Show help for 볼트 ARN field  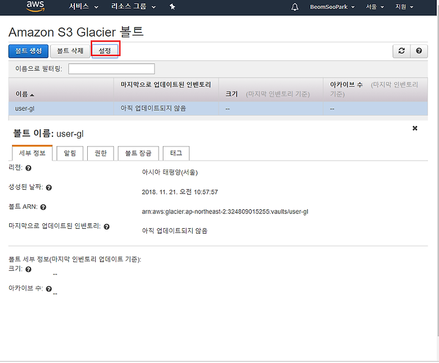(x=43, y=207)
